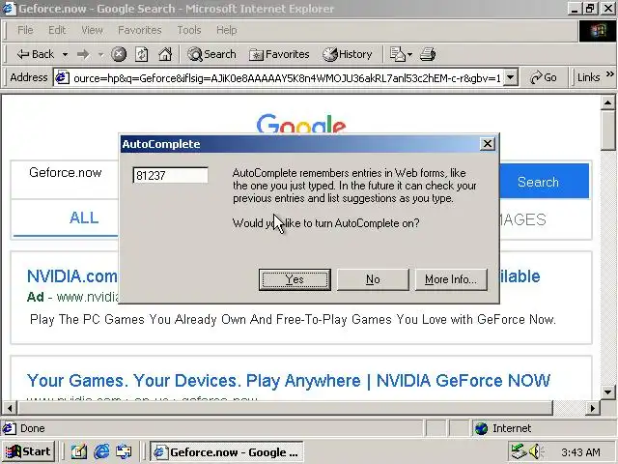This screenshot has width=618, height=464.
Task: Stop page loading with the Stop icon
Action: click(x=119, y=54)
